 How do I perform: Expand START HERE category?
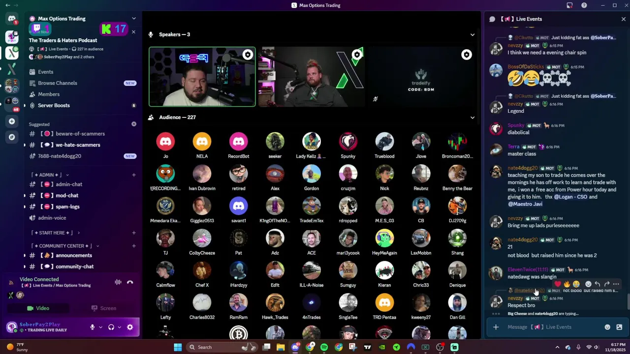click(x=55, y=233)
